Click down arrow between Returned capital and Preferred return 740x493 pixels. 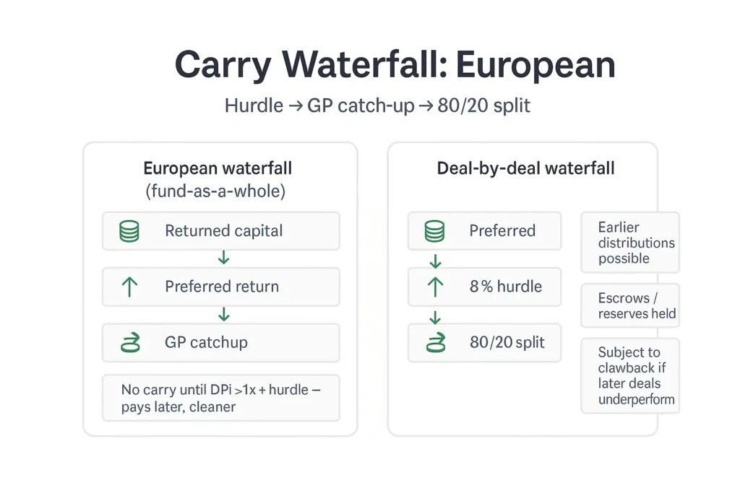224,258
